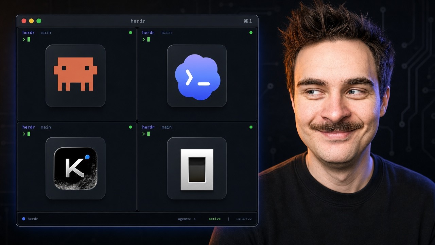Click the black K agent icon
The height and width of the screenshot is (245, 435).
(x=75, y=168)
